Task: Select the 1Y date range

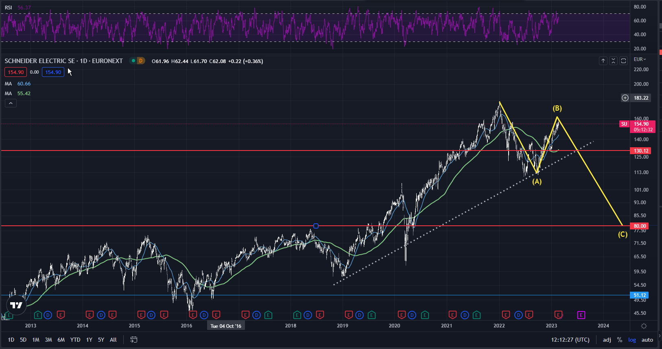Action: coord(89,340)
